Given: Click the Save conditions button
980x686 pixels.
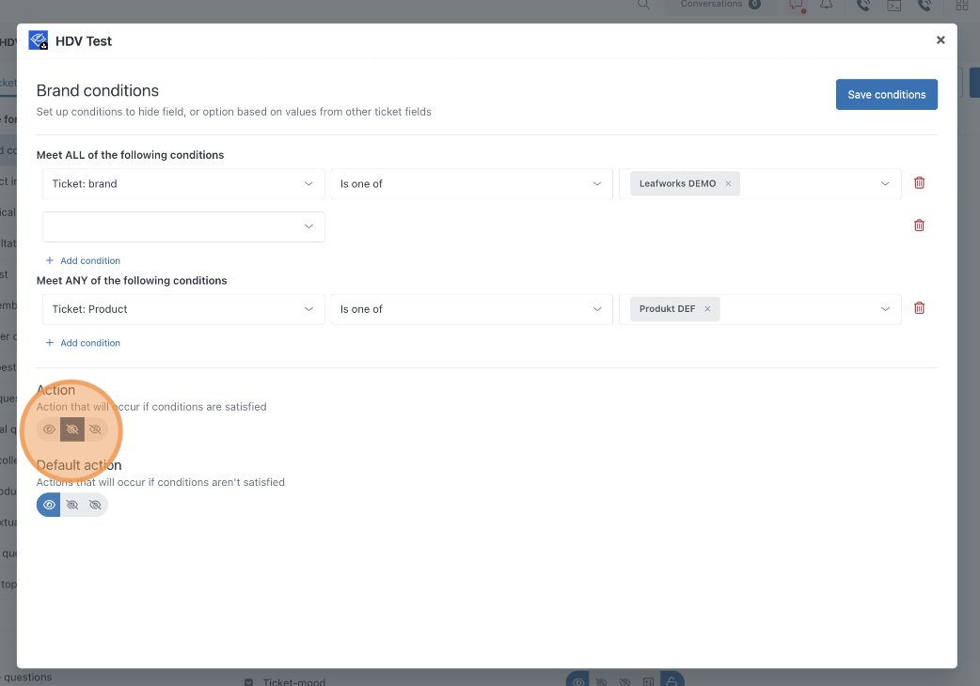Looking at the screenshot, I should pos(886,95).
